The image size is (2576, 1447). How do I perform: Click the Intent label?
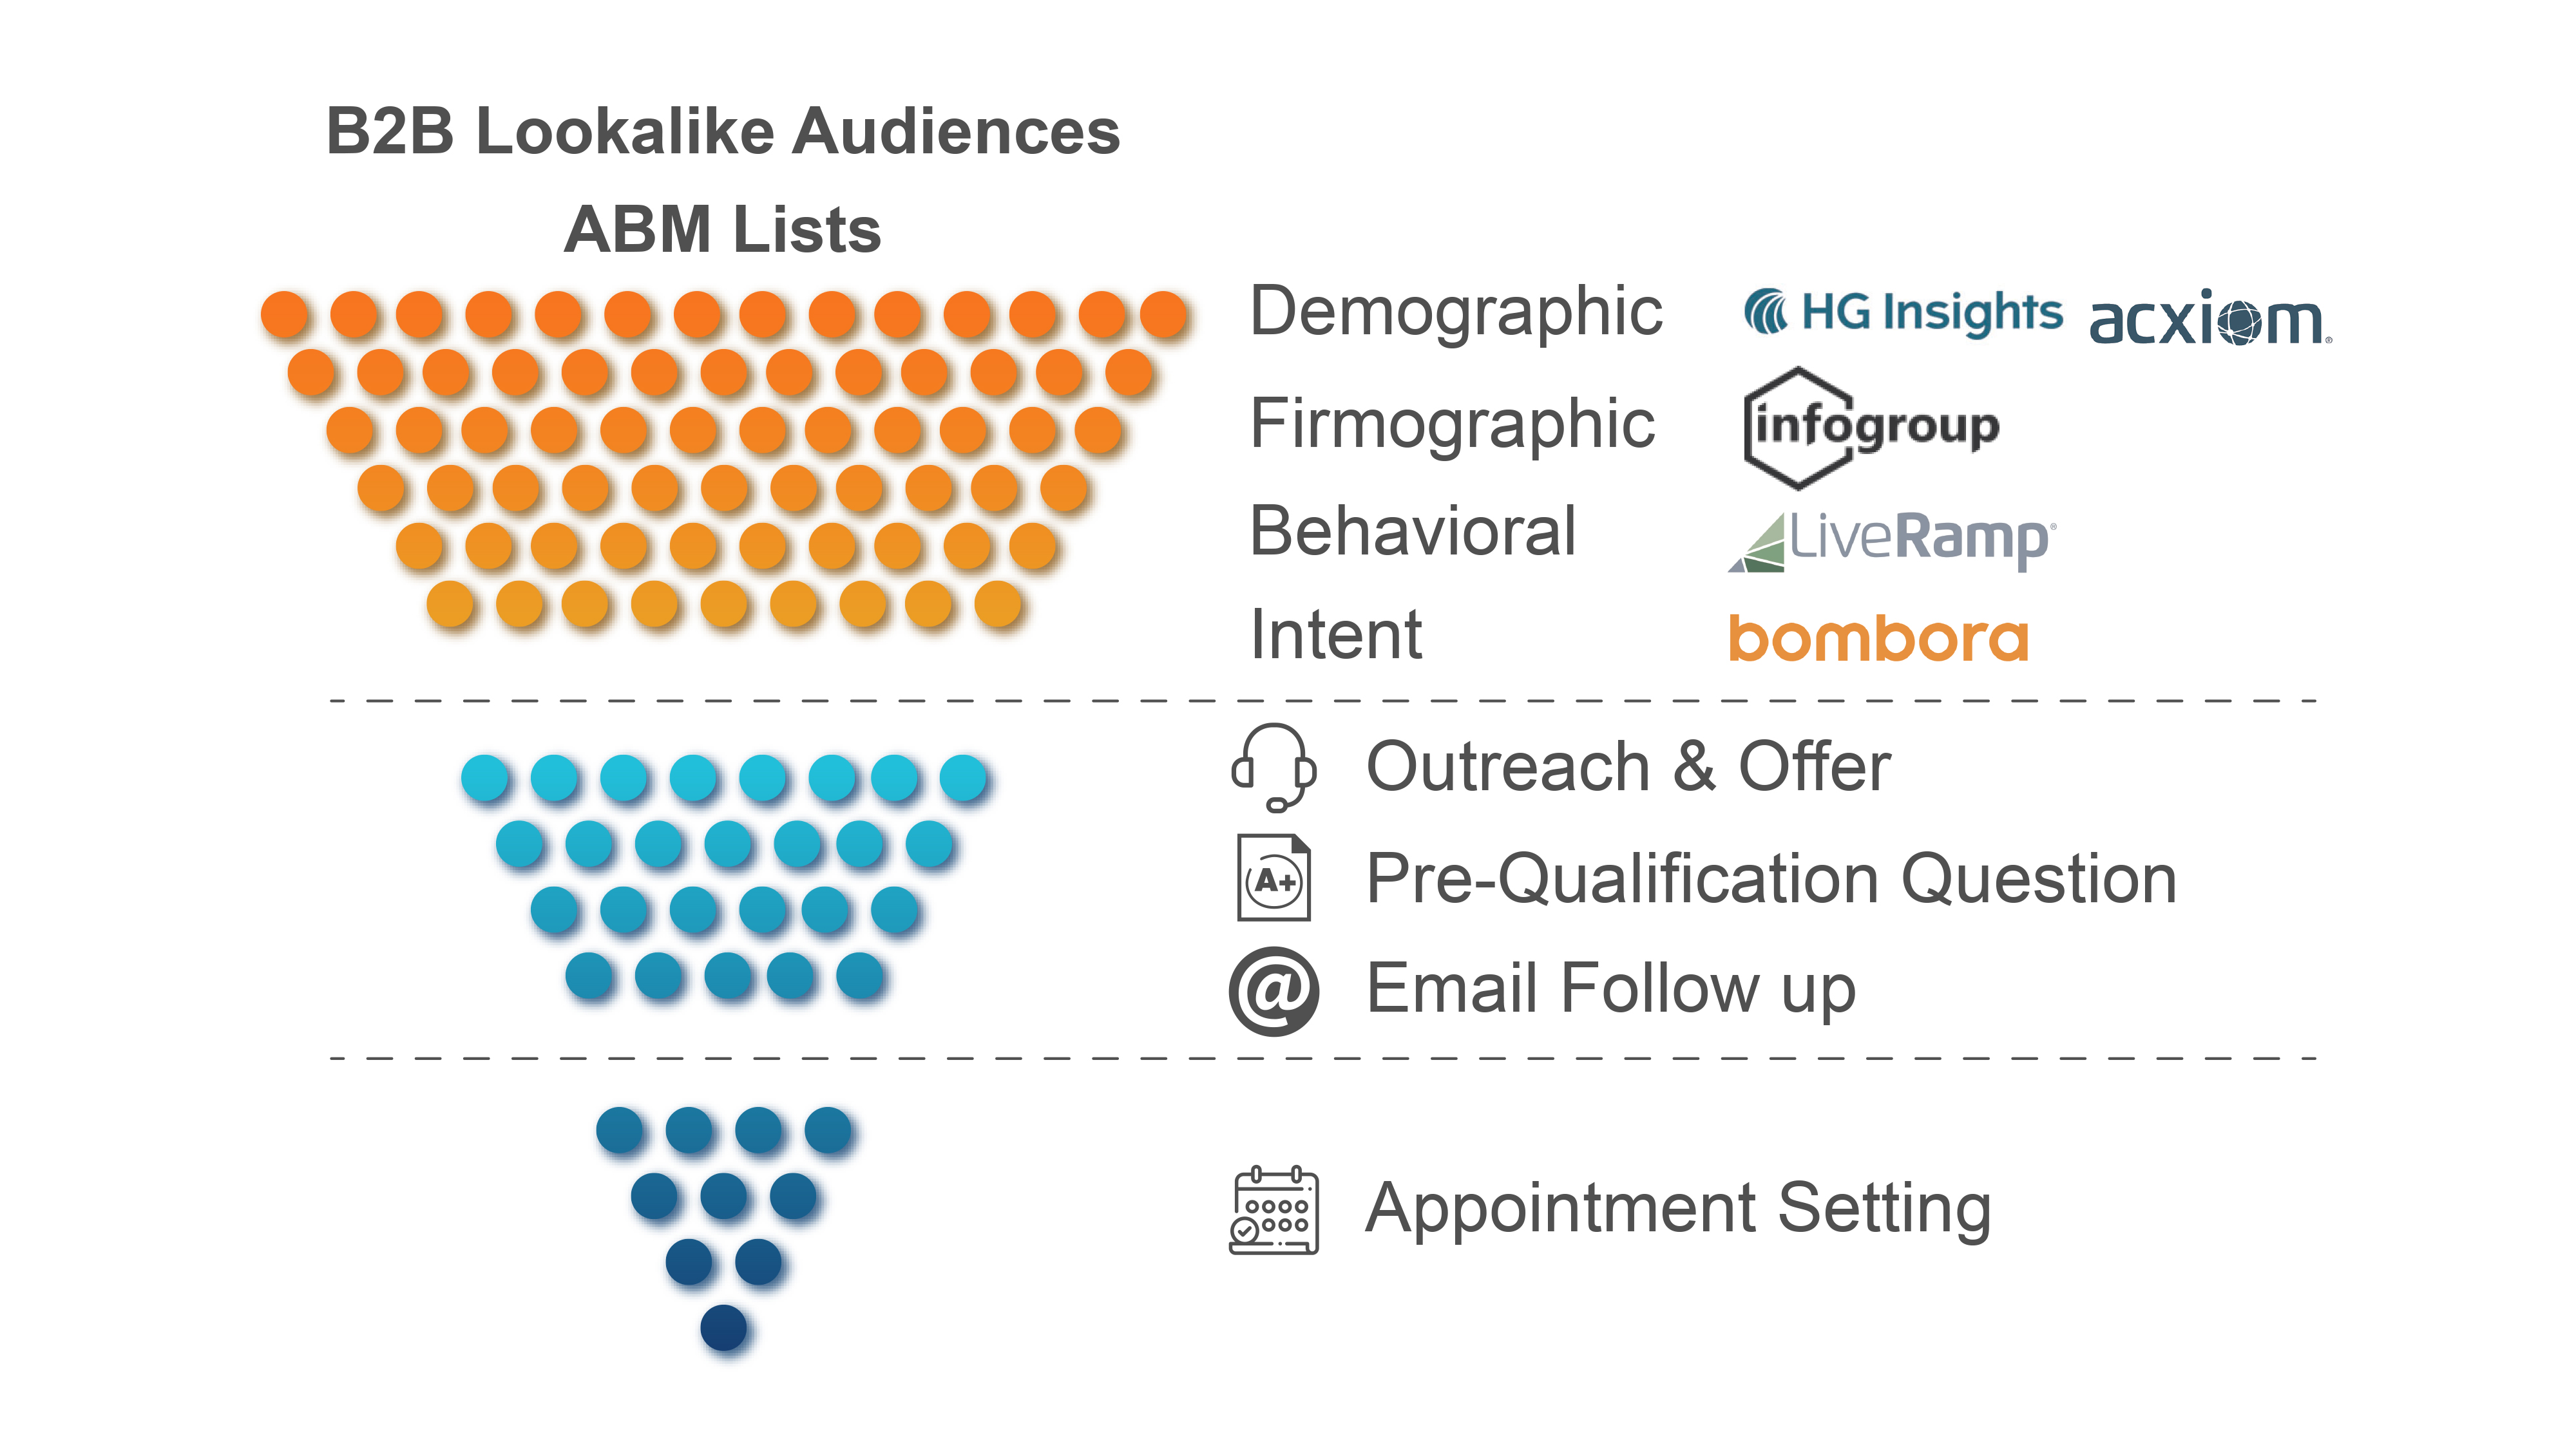1336,635
